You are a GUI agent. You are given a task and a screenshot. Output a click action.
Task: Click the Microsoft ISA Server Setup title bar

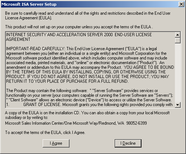pyautogui.click(x=90, y=4)
